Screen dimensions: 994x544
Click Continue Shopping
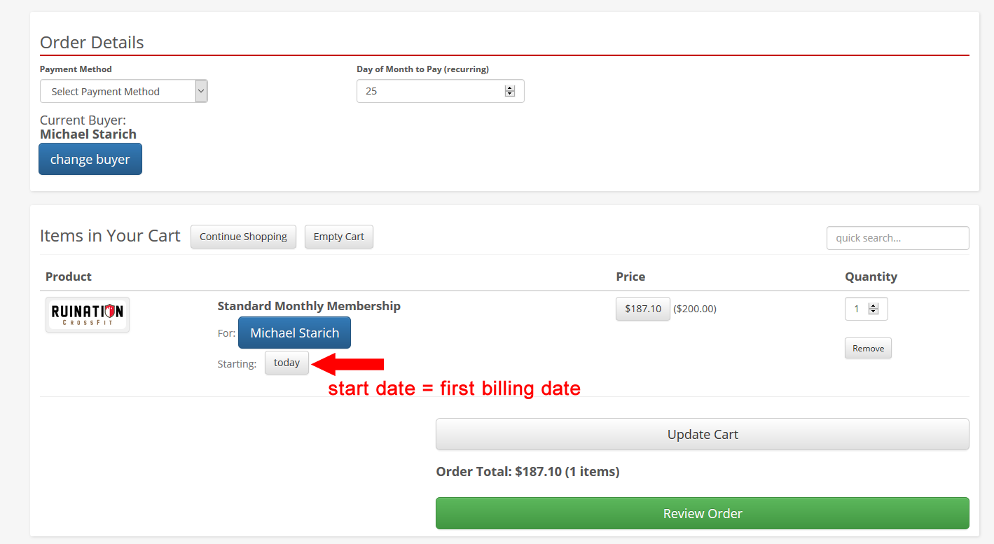[243, 237]
